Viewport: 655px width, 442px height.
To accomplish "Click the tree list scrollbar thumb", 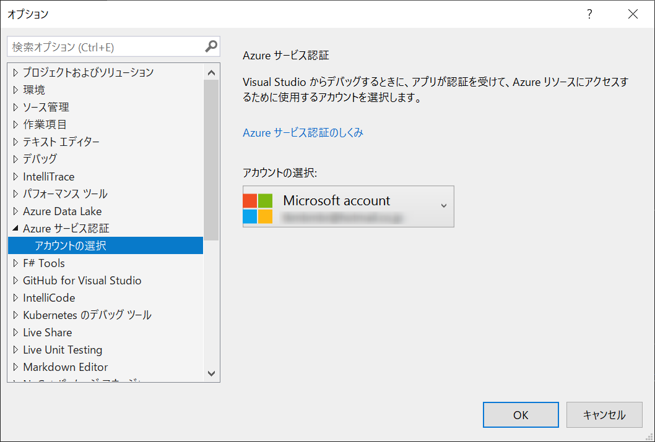I will 211,160.
